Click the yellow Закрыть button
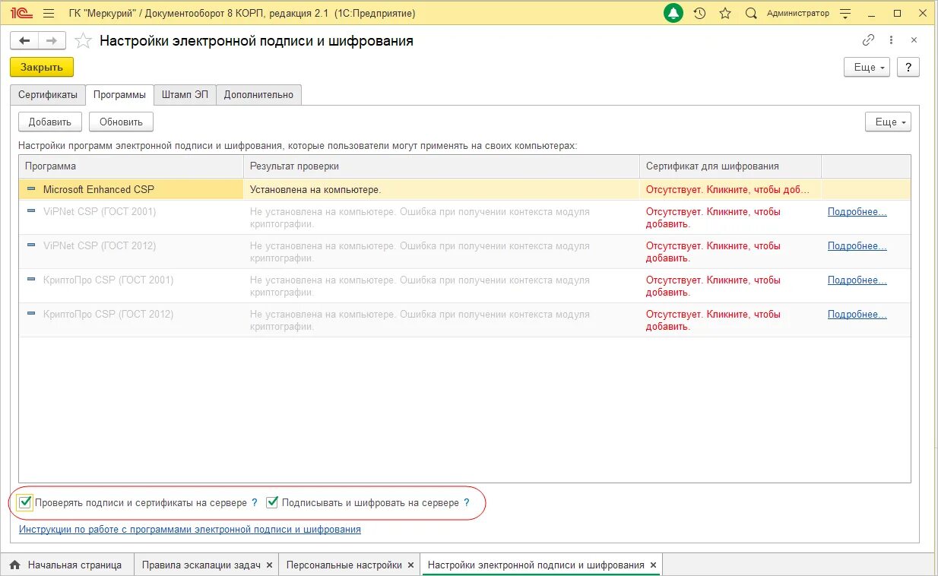The height and width of the screenshot is (576, 938). pos(42,67)
